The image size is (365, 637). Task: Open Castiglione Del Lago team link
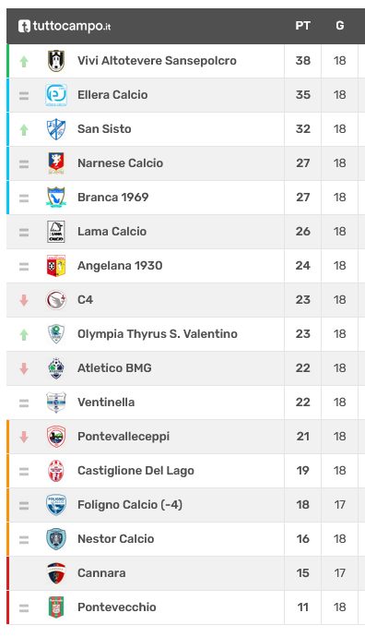click(x=135, y=471)
